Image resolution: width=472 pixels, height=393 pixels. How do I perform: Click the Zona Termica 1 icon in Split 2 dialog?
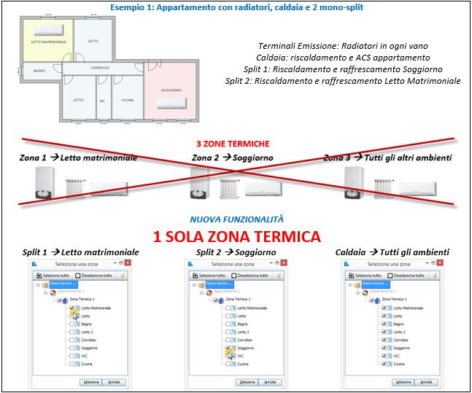coord(219,299)
